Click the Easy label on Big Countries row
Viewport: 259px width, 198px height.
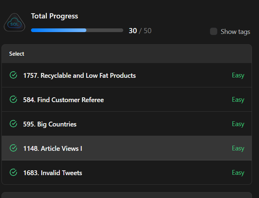238,124
